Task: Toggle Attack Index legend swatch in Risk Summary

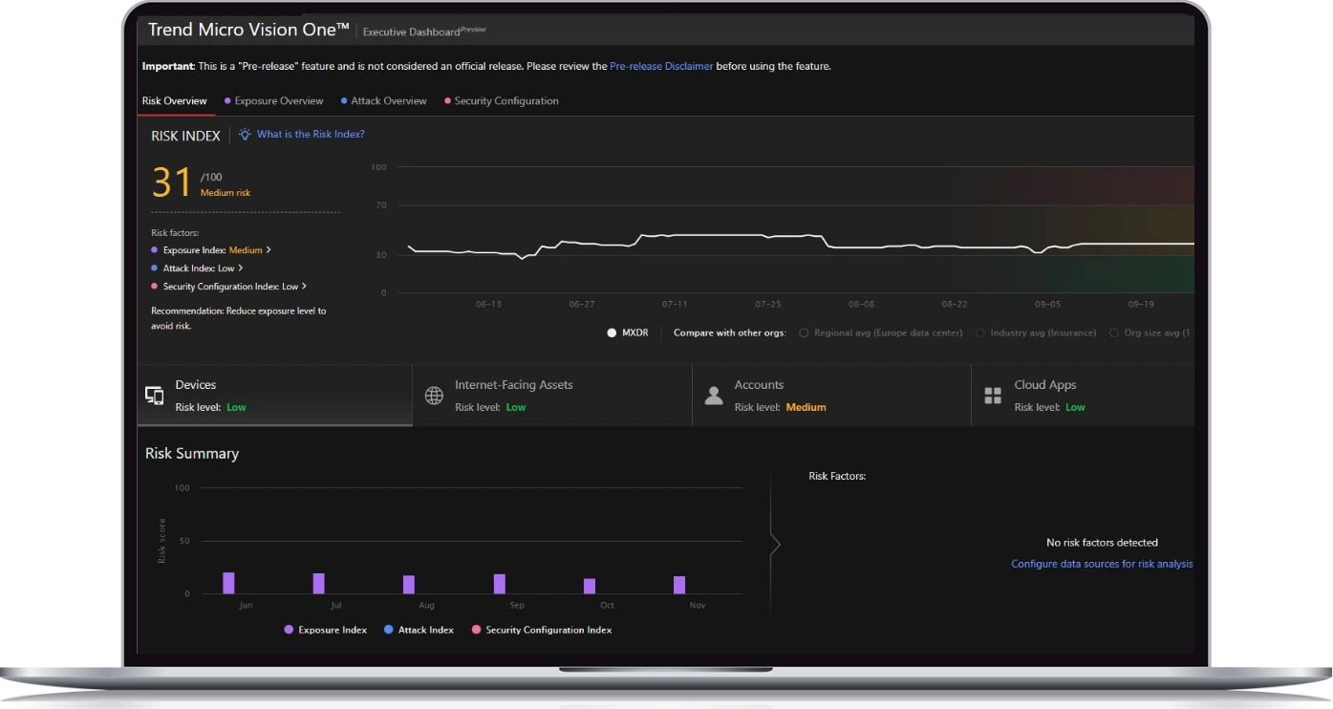Action: (388, 630)
